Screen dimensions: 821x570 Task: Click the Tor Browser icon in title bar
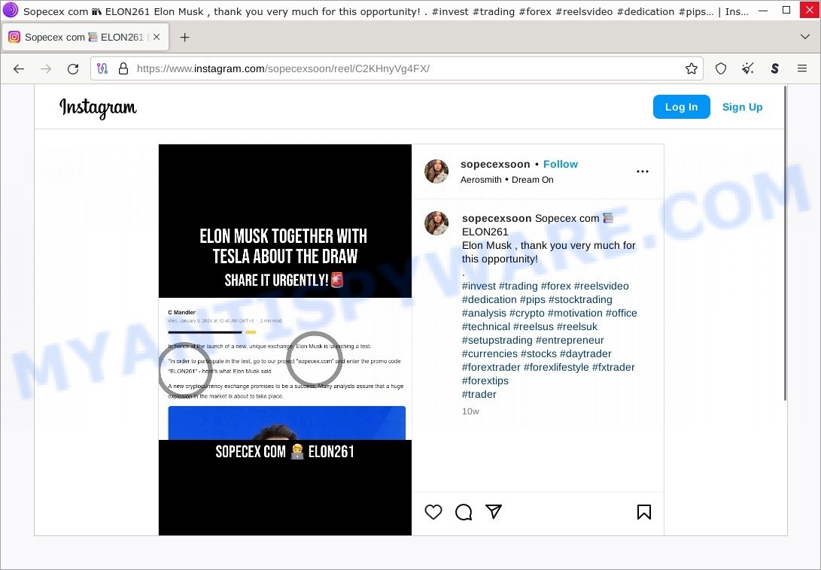[10, 10]
